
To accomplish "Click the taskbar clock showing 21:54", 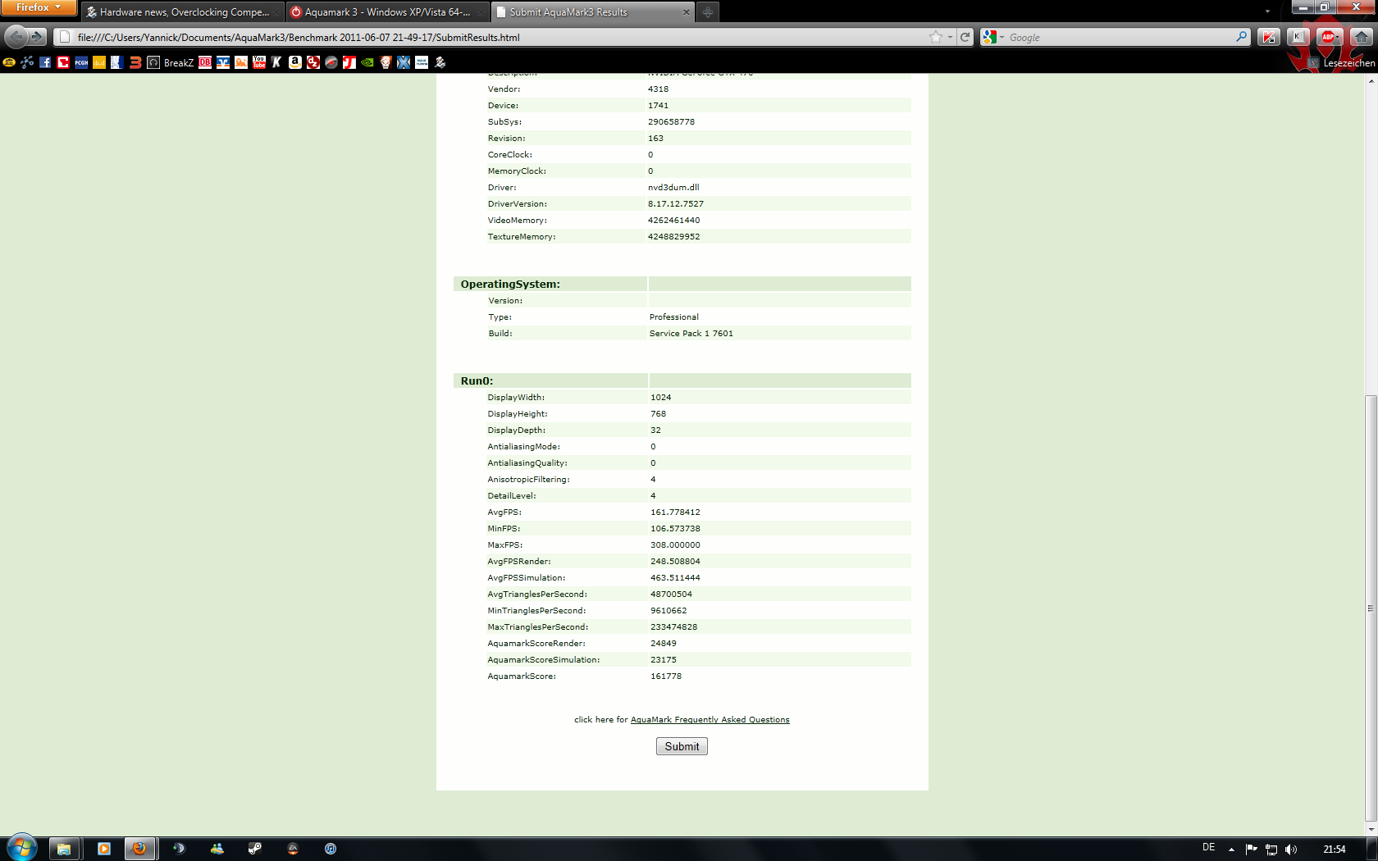I will (x=1335, y=850).
